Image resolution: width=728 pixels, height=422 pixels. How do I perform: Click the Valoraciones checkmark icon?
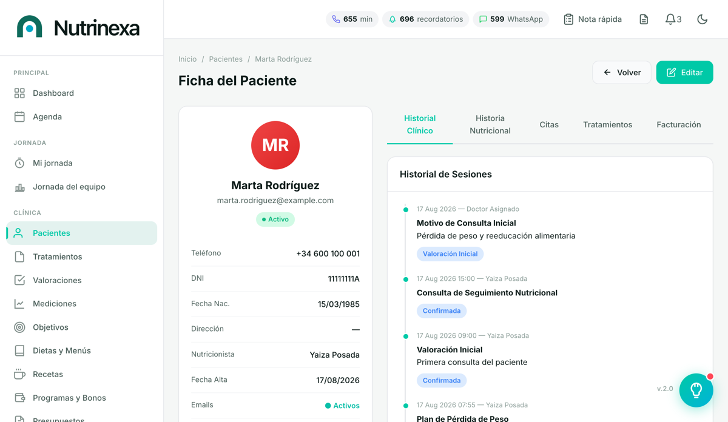pos(19,280)
